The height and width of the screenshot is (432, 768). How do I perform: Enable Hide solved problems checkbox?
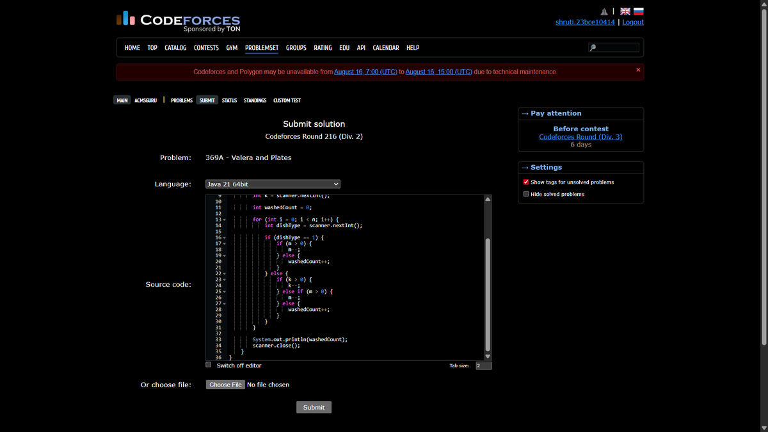point(526,194)
